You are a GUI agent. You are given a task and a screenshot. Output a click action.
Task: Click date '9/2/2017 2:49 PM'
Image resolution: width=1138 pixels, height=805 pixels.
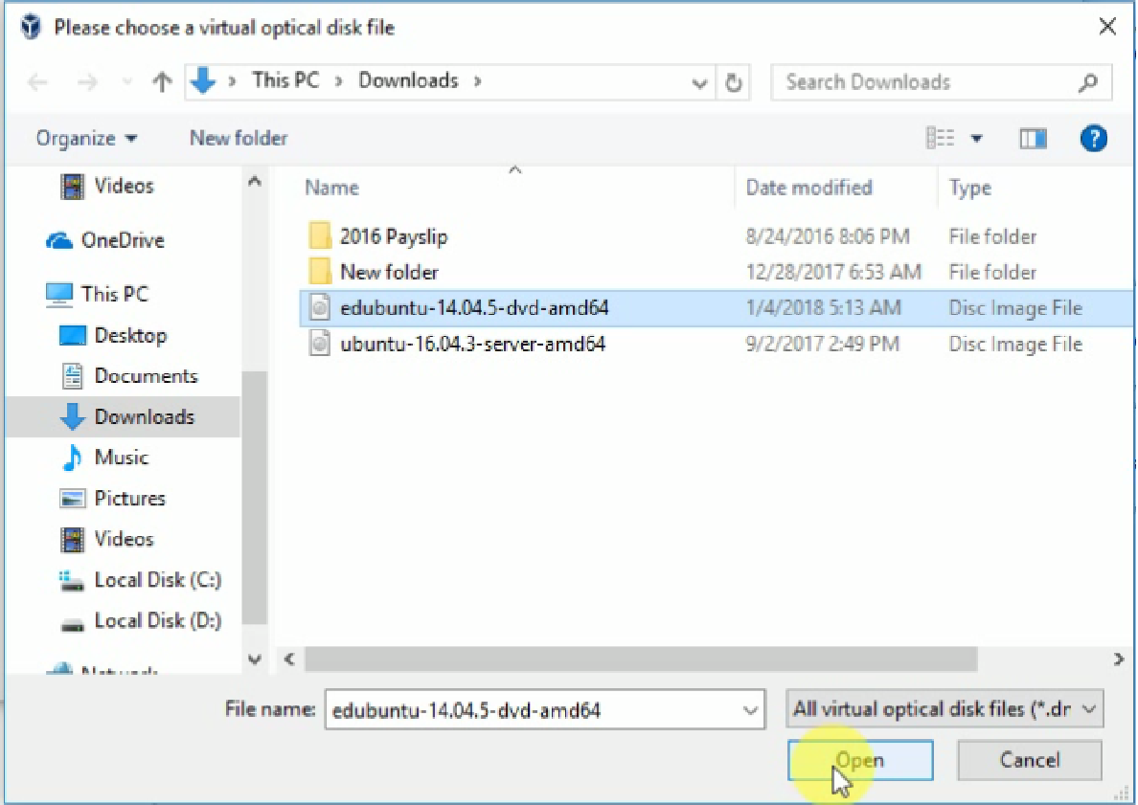[x=822, y=344]
